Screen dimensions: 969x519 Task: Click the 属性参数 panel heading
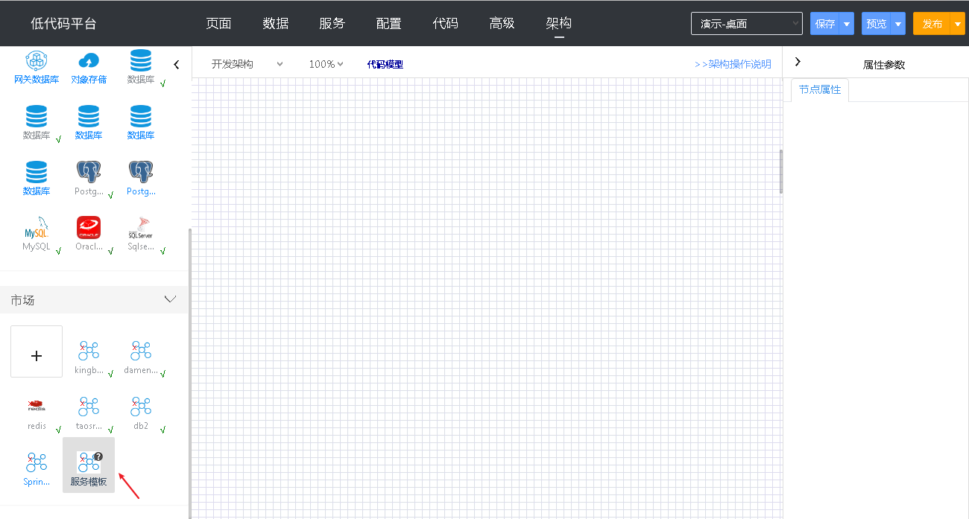click(x=884, y=65)
